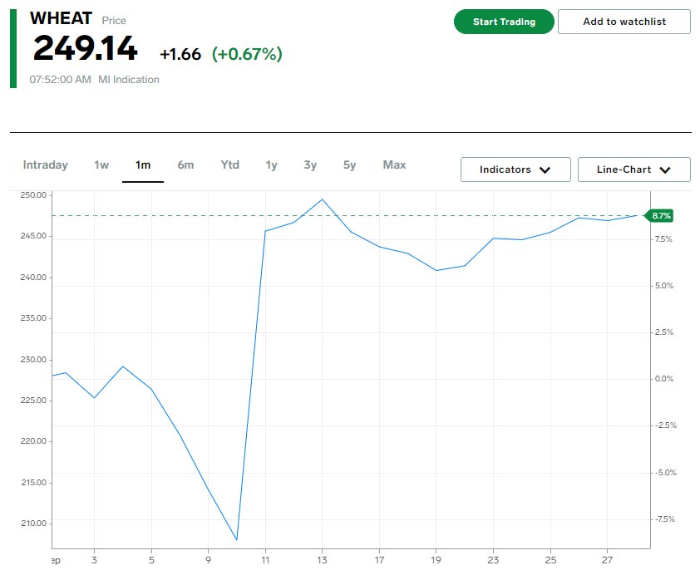The image size is (700, 575).
Task: Select the 1w timeframe tab
Action: point(101,165)
